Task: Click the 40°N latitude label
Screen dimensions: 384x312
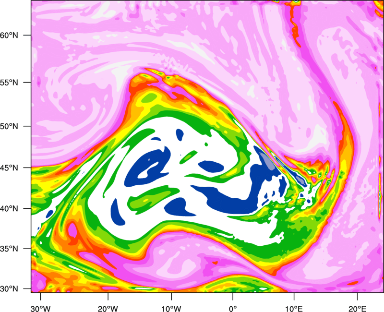Action: [x=9, y=208]
